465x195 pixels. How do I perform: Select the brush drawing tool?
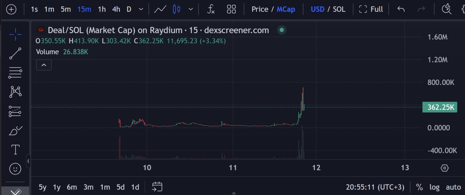tap(15, 130)
